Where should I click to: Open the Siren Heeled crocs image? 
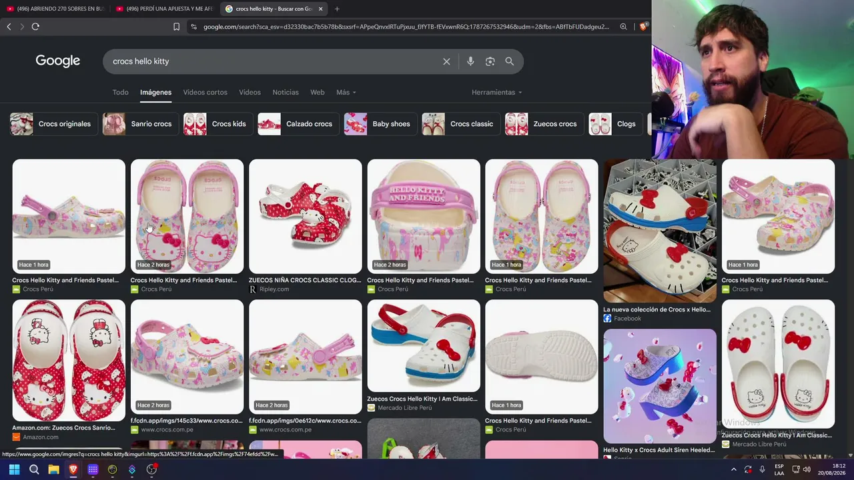click(x=660, y=386)
